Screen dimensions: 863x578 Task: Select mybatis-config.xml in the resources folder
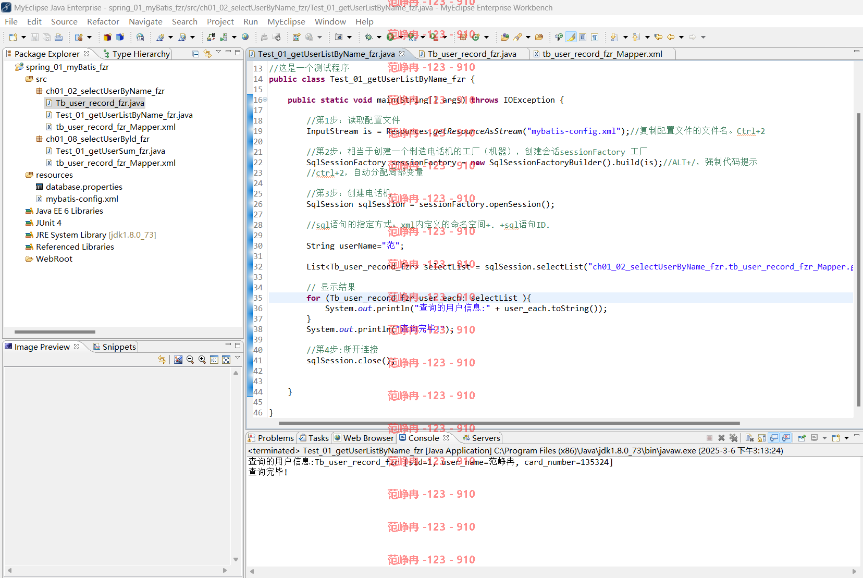tap(82, 199)
